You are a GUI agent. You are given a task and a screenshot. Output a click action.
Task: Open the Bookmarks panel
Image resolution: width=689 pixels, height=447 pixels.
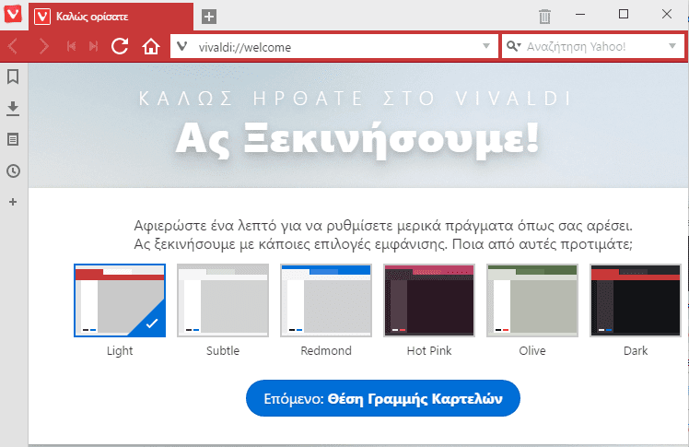pos(13,76)
